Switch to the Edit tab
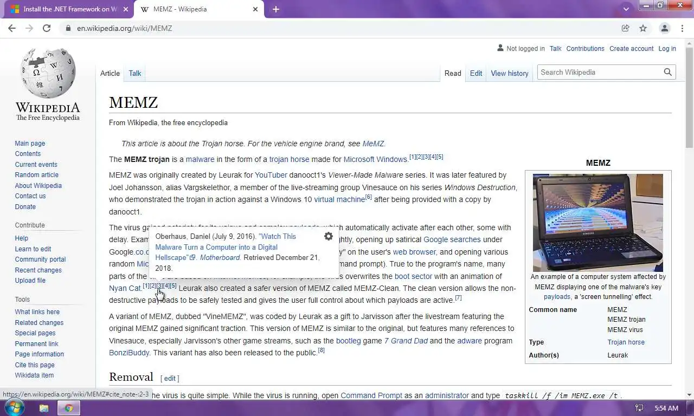Viewport: 694px width, 416px height. point(476,73)
